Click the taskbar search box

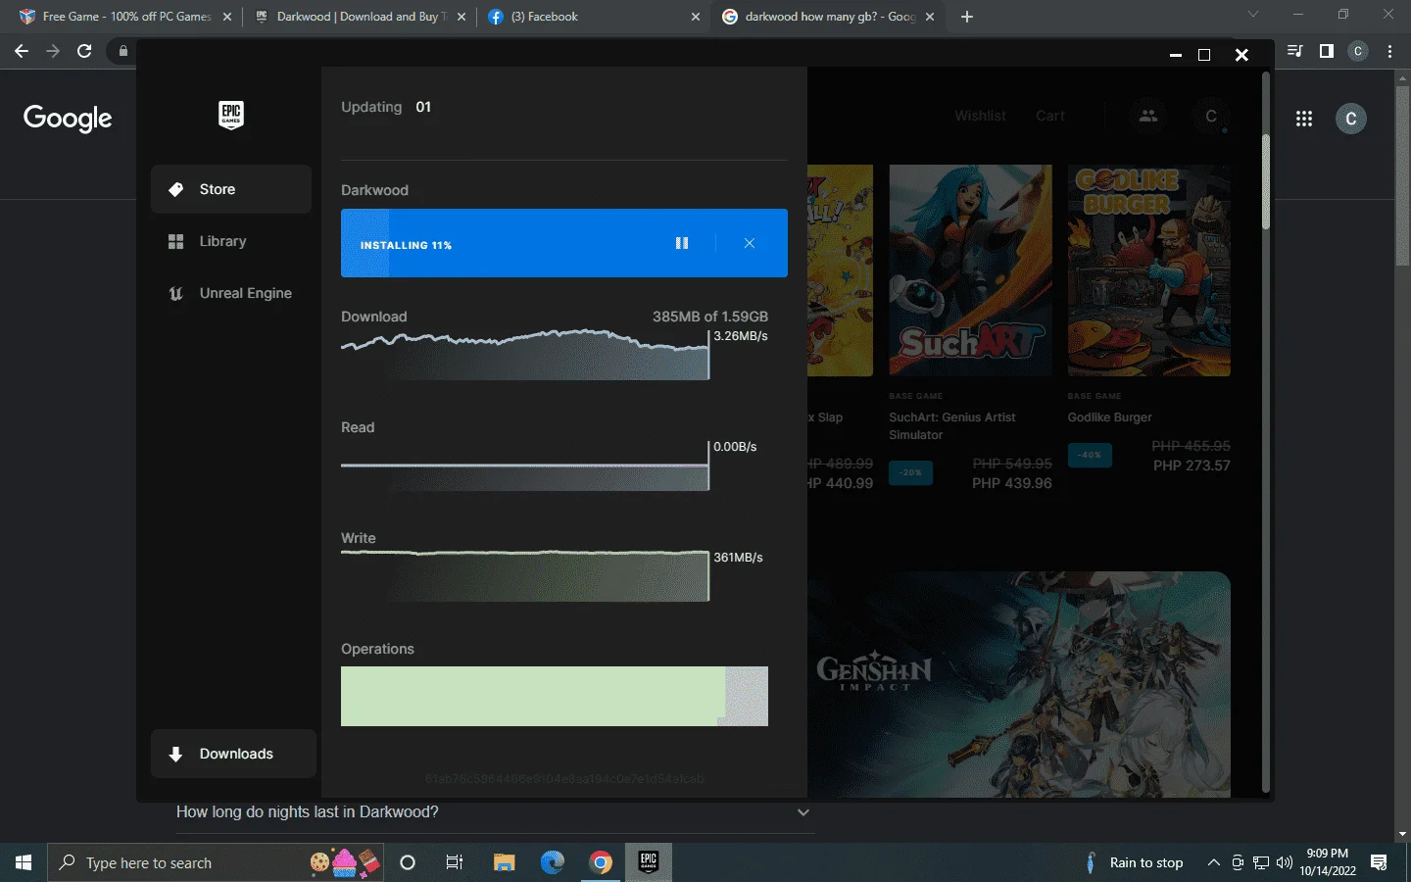click(214, 862)
